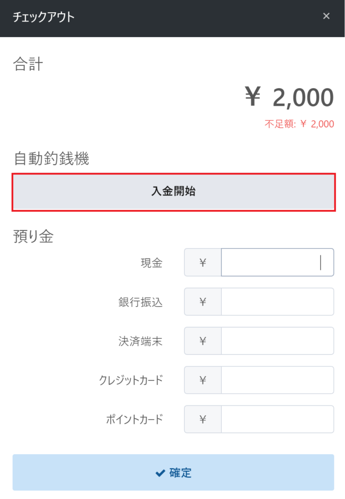345x499 pixels.
Task: Click the 銀行振込 amount input field
Action: tap(277, 302)
